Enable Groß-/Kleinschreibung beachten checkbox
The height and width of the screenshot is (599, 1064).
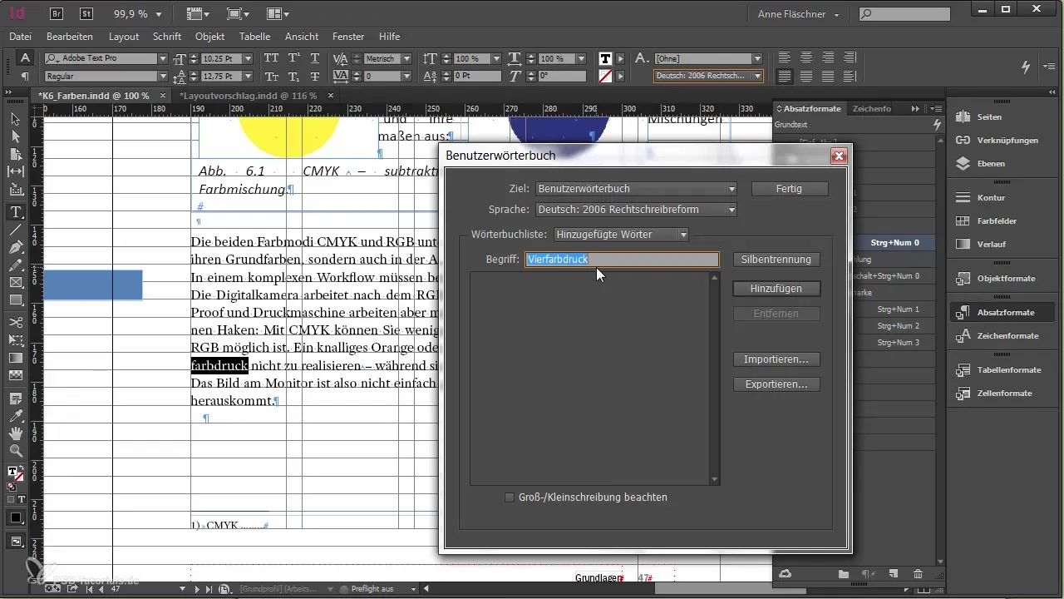point(510,498)
